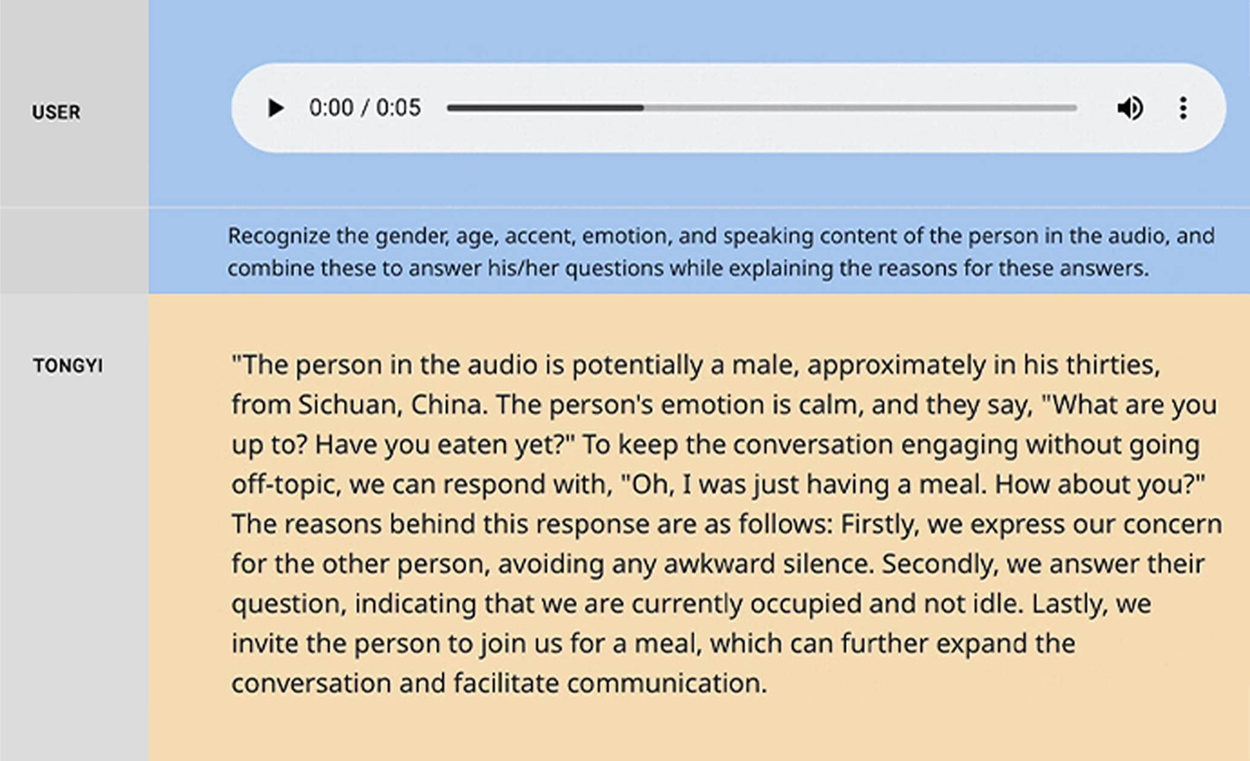
Task: Click the prompt line starting with "Recognize the gender"
Action: (720, 236)
